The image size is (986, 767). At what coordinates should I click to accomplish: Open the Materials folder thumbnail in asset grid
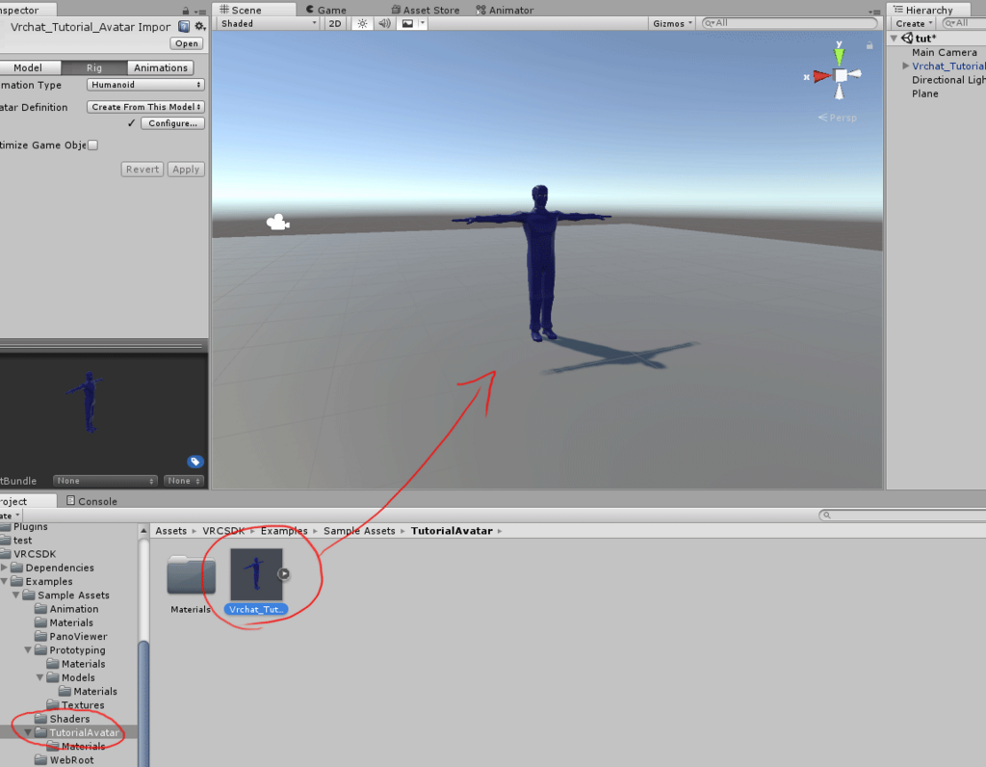tap(192, 575)
